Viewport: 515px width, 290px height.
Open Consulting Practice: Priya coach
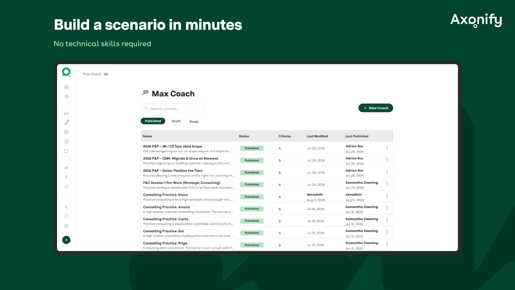pos(165,243)
